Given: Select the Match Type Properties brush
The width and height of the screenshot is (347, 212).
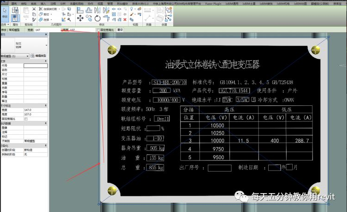Looking at the screenshot, I should tap(34, 20).
